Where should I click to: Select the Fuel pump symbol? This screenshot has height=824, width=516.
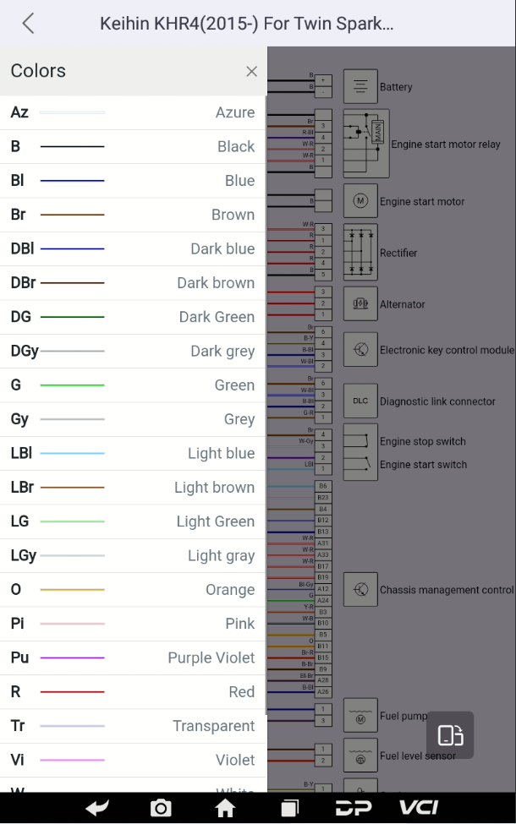coord(360,718)
